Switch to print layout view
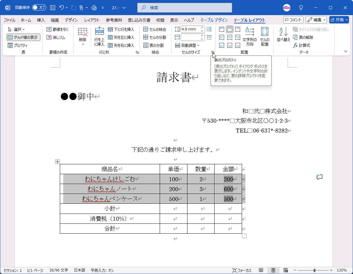Image resolution: width=353 pixels, height=274 pixels. (273, 270)
